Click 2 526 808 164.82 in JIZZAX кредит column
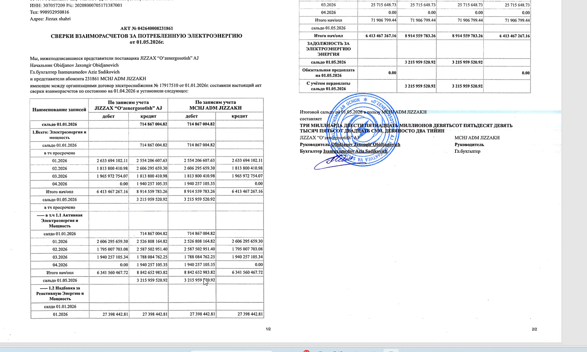 point(152,242)
